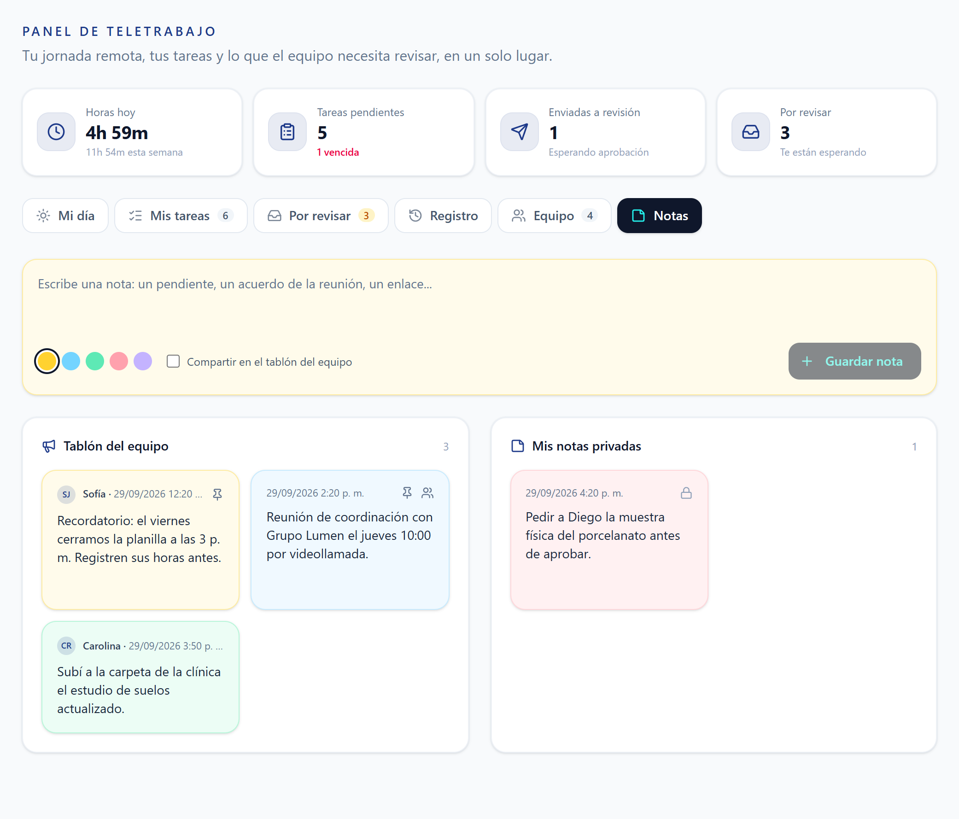The image size is (959, 819).
Task: Choose the green note color
Action: click(x=95, y=361)
